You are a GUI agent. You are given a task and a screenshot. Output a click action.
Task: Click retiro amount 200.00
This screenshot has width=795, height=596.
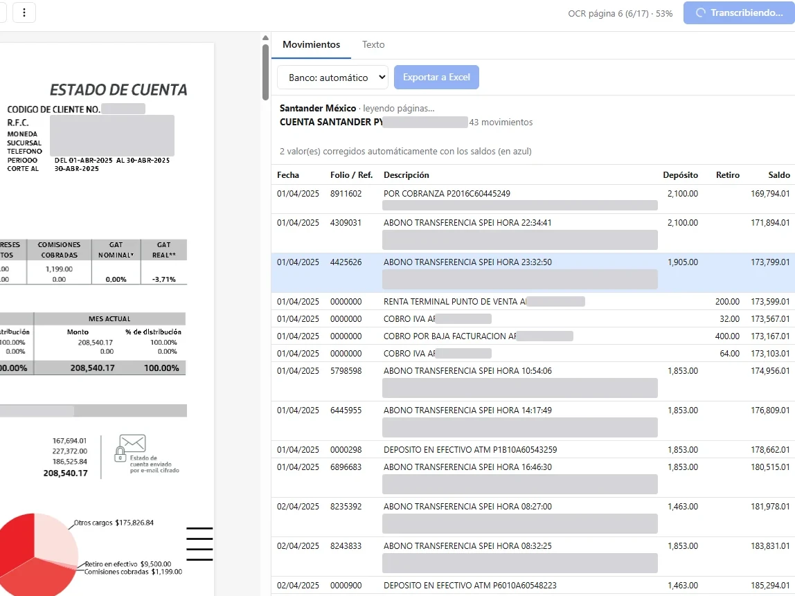coord(727,302)
